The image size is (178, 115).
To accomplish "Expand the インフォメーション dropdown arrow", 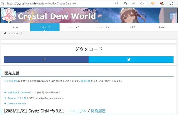I will click(116, 27).
